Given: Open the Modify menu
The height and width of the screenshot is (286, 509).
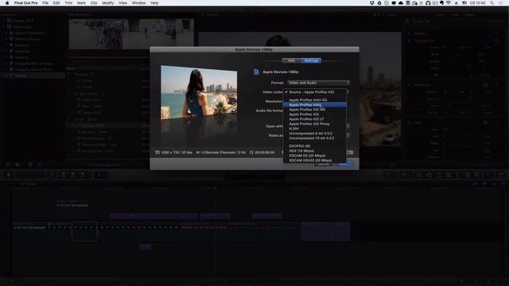Looking at the screenshot, I should (x=108, y=3).
